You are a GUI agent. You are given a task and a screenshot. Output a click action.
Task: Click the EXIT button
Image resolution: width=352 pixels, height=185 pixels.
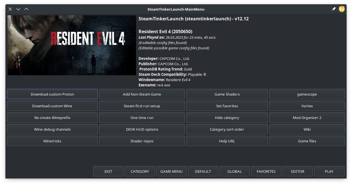[x=108, y=171]
